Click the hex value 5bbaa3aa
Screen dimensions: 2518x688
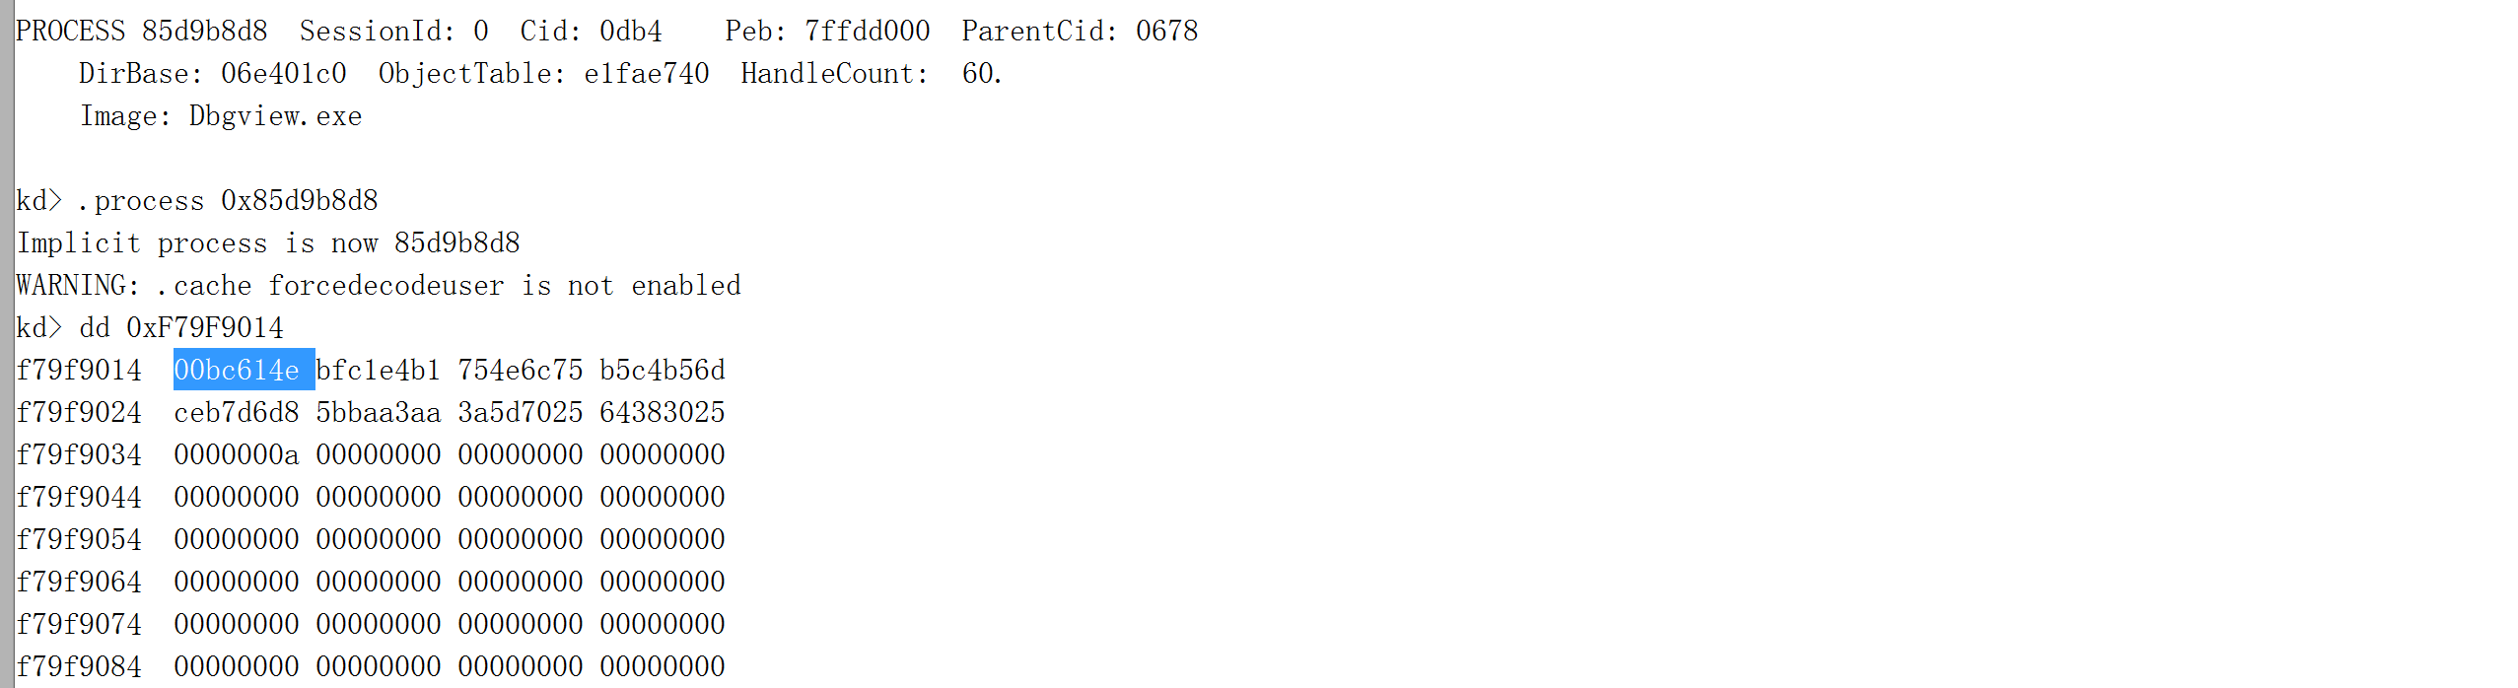pos(378,413)
